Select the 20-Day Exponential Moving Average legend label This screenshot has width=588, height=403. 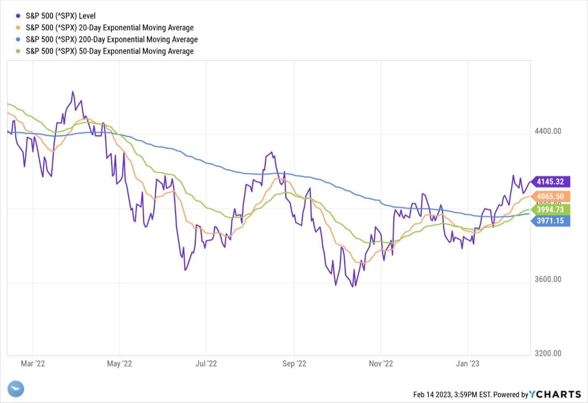point(110,28)
